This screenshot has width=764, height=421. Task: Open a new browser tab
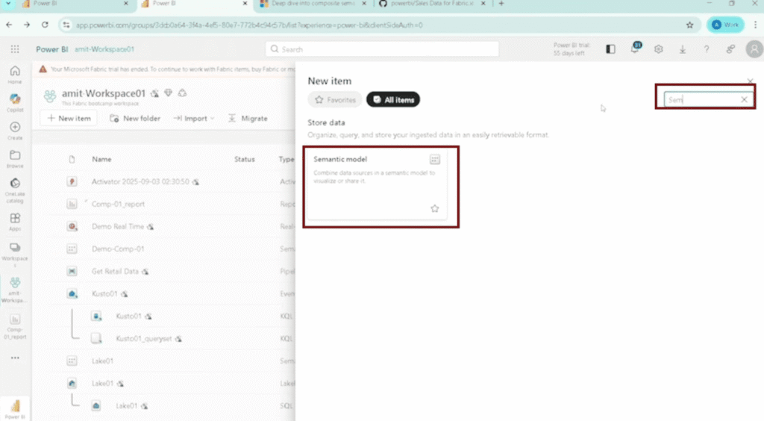(x=501, y=4)
